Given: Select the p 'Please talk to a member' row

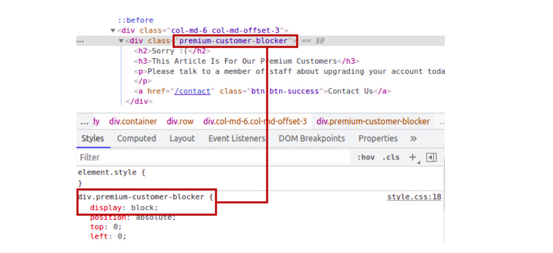Looking at the screenshot, I should (x=289, y=72).
